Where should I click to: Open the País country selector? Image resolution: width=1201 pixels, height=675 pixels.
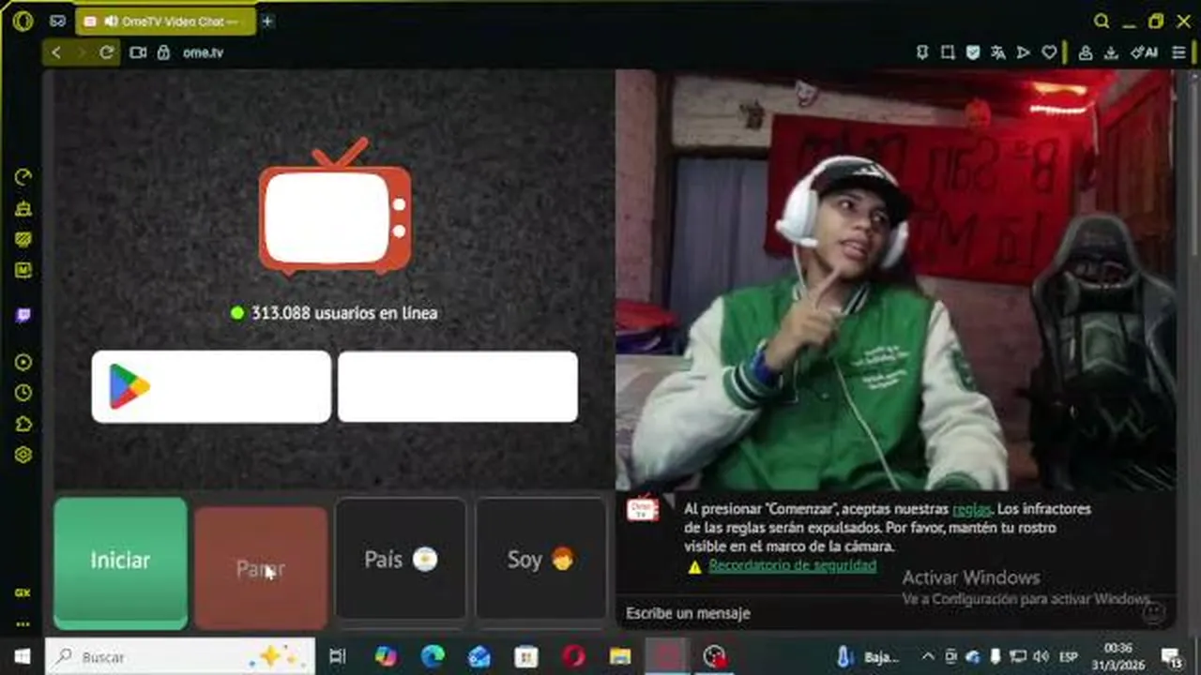coord(401,560)
